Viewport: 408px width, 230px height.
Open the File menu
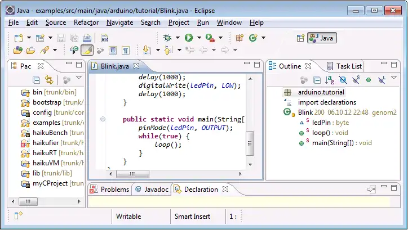(14, 22)
